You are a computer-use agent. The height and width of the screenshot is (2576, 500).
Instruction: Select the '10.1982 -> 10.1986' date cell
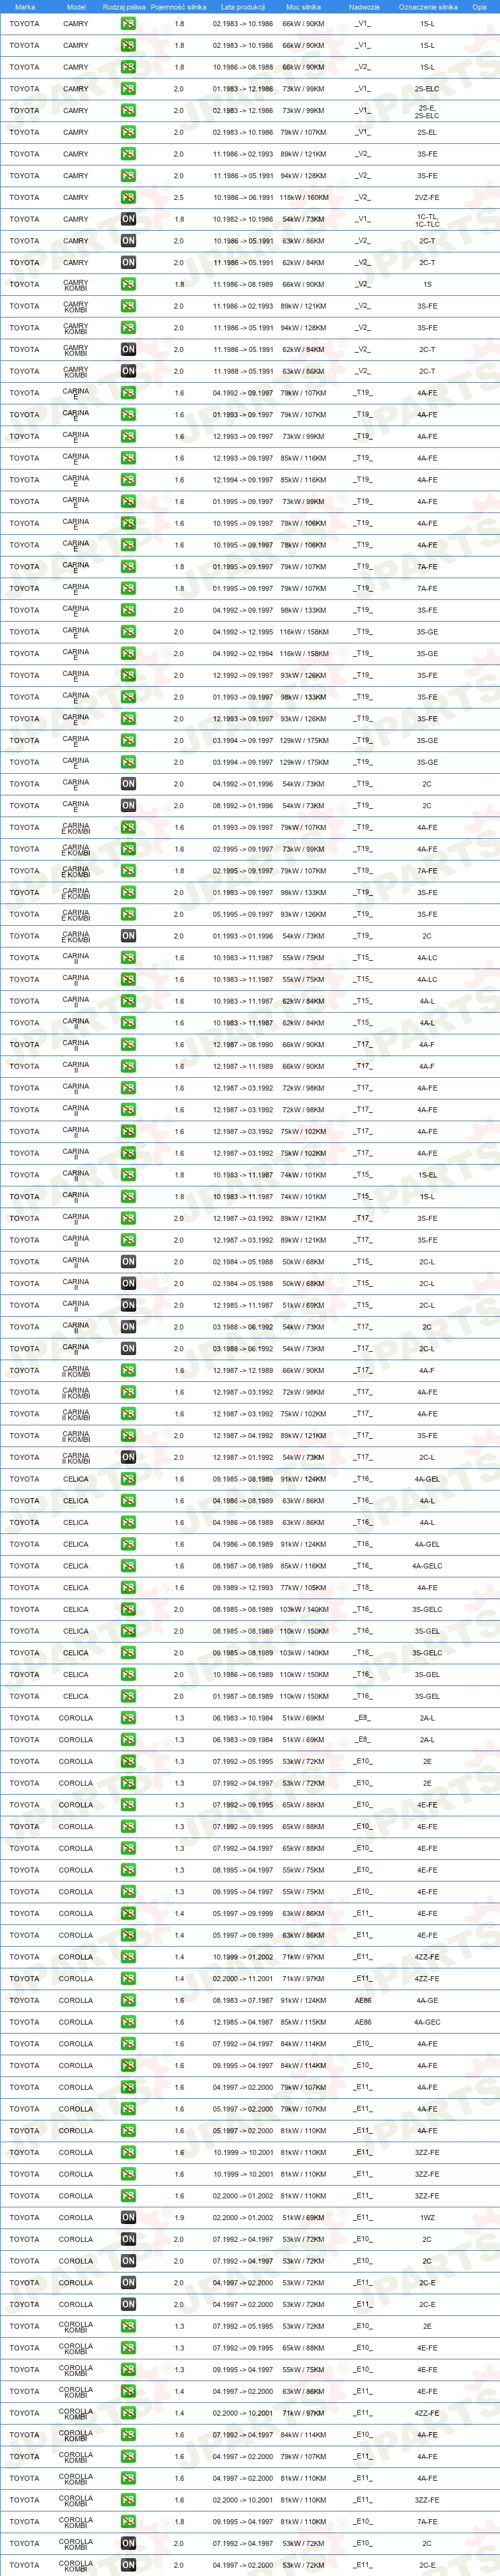243,219
